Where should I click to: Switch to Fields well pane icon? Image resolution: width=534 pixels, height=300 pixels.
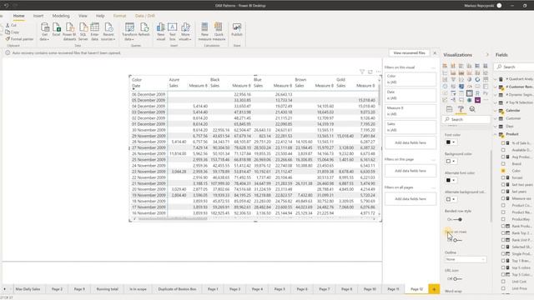pos(450,109)
